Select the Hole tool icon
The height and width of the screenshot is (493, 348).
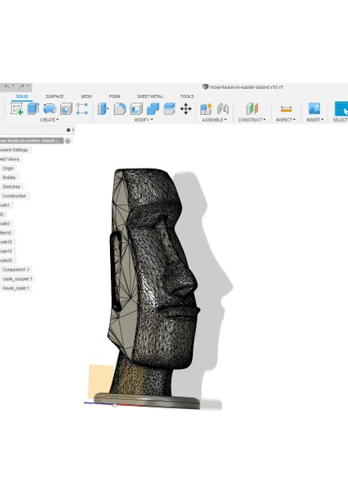[66, 108]
